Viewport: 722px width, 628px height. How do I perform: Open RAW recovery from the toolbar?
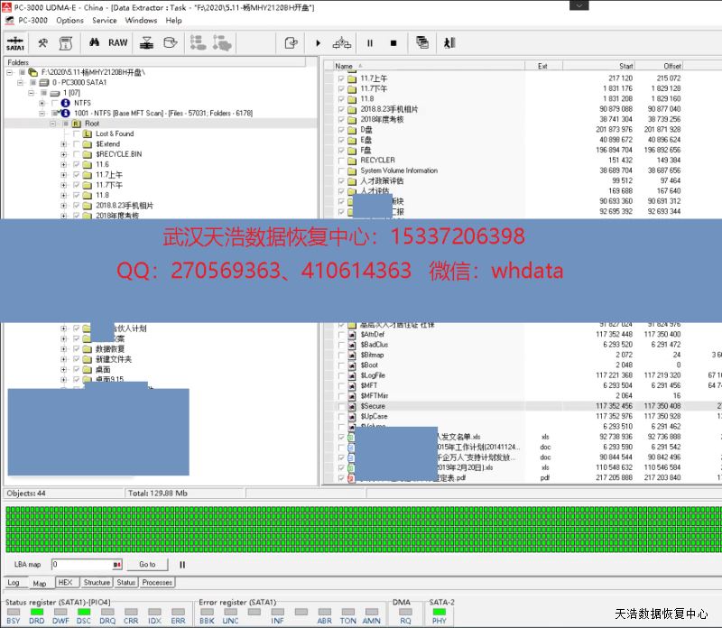[118, 42]
